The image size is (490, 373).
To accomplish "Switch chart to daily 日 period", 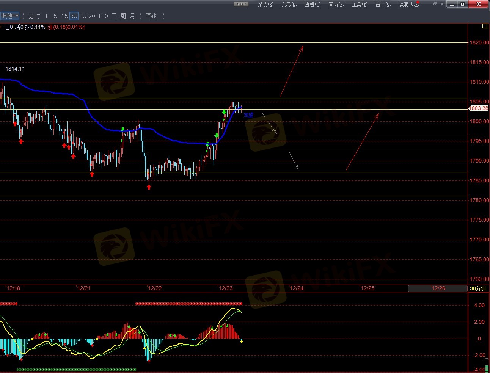I will [x=114, y=16].
